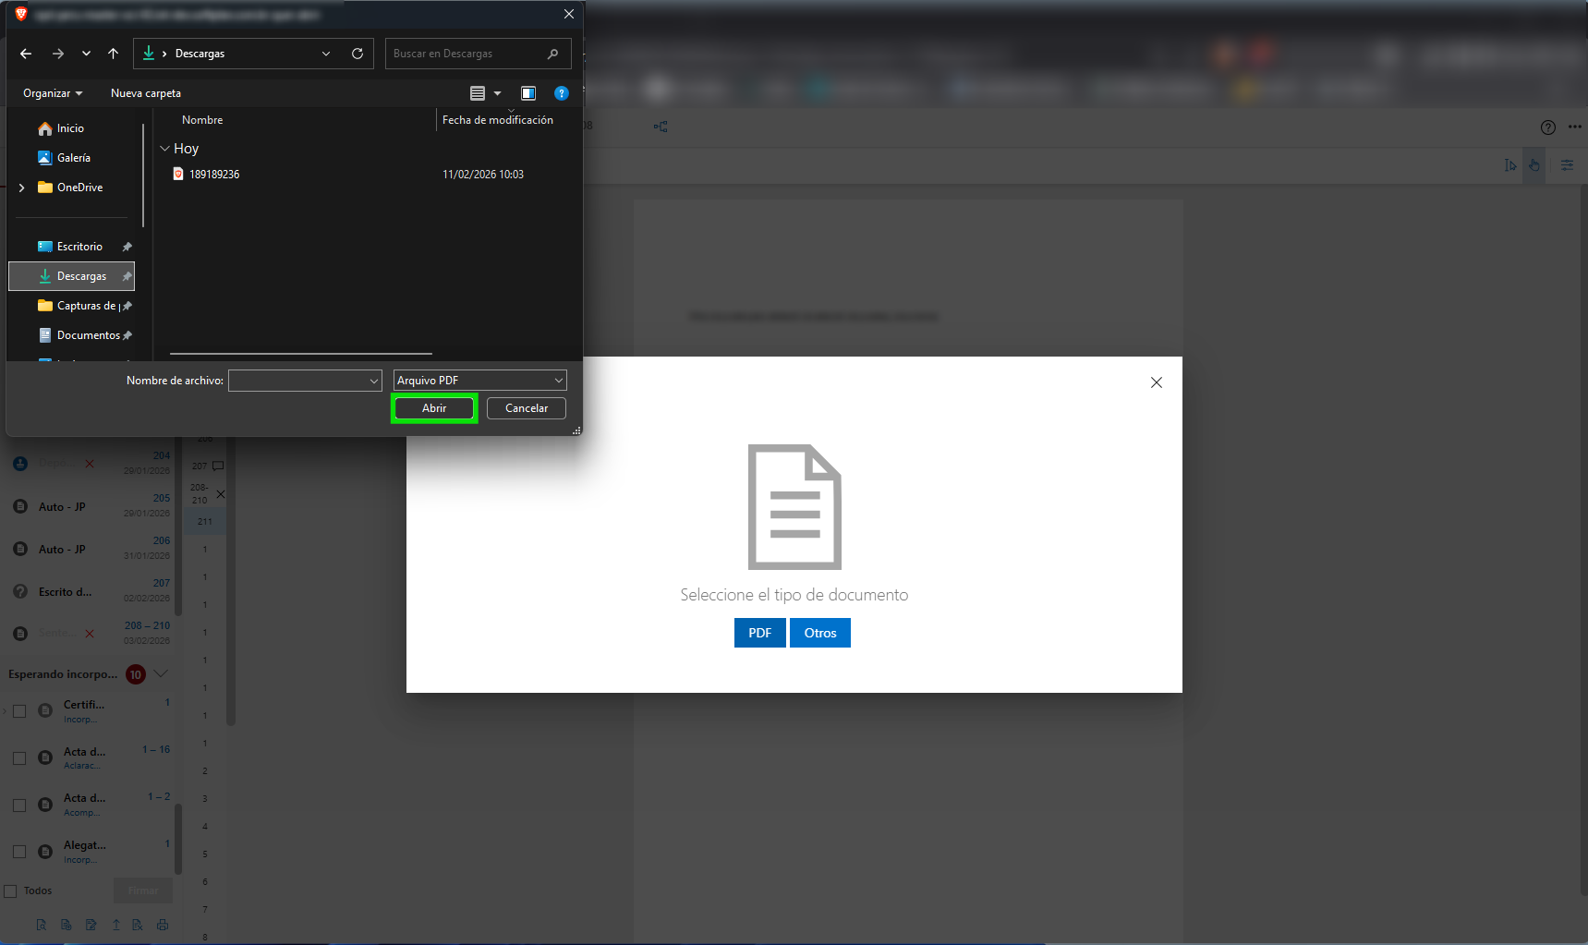
Task: Click the print icon in bottom toolbar
Action: (163, 925)
